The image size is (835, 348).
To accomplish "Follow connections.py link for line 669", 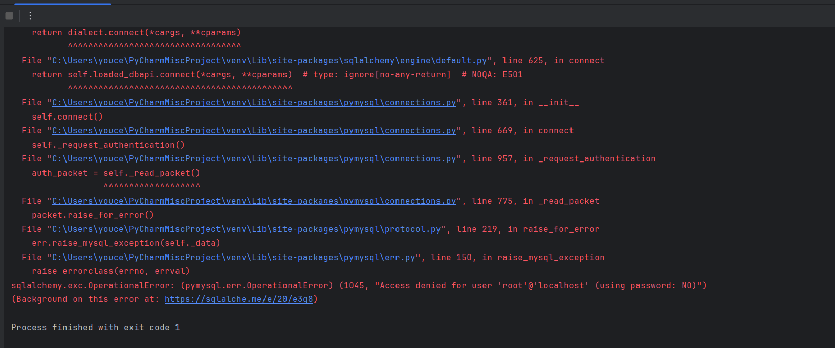I will pyautogui.click(x=254, y=131).
